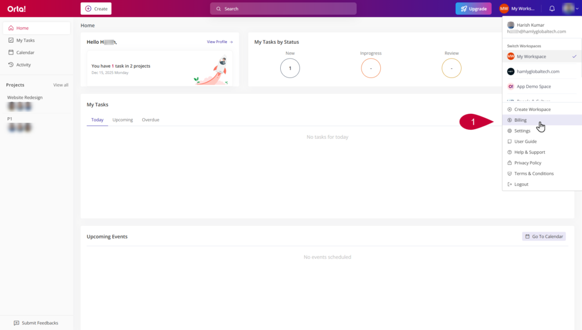The height and width of the screenshot is (330, 582).
Task: Click the Orla! logo
Action: [x=16, y=9]
